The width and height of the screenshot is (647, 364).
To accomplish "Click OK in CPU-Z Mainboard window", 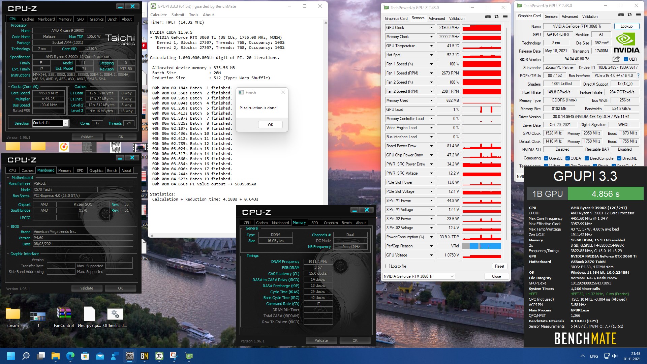I will click(x=120, y=288).
